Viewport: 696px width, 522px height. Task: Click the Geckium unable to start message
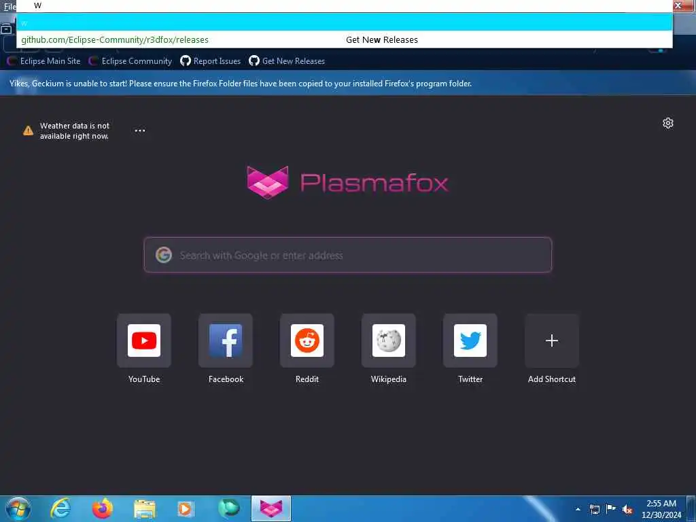click(240, 84)
